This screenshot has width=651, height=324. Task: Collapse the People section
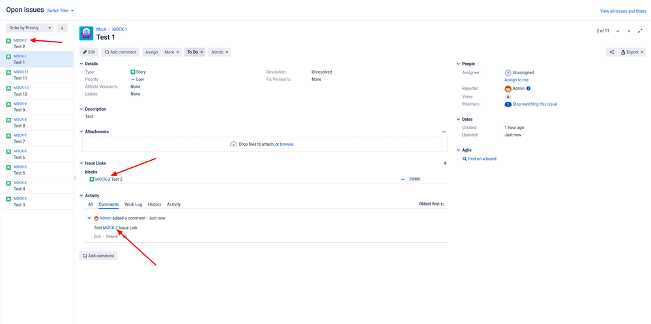coord(458,64)
